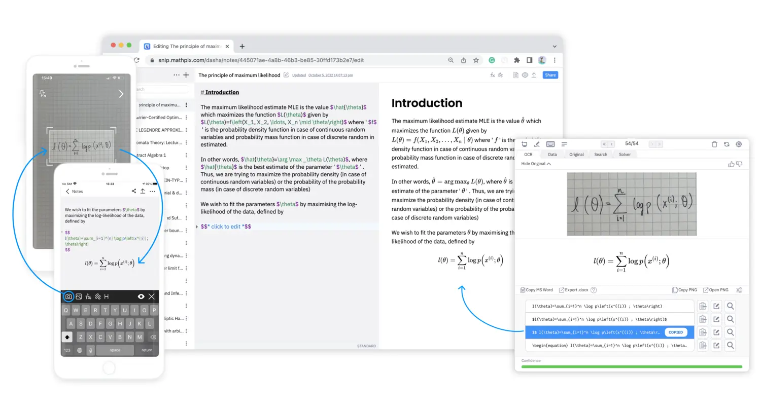761x414 pixels.
Task: Select the handwriting pen tool in the Mathpix panel
Action: point(537,143)
